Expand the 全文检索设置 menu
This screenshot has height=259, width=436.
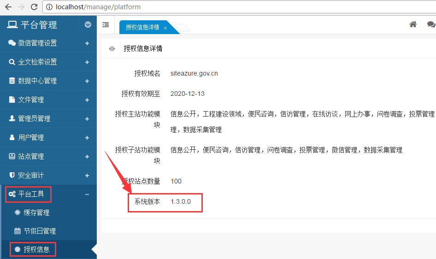tap(87, 62)
